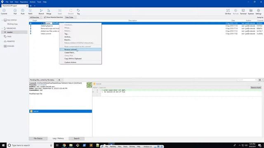Screen dimensions: 264x148
Task: Open the tab list dropdown arrow
Action: pos(35,6)
